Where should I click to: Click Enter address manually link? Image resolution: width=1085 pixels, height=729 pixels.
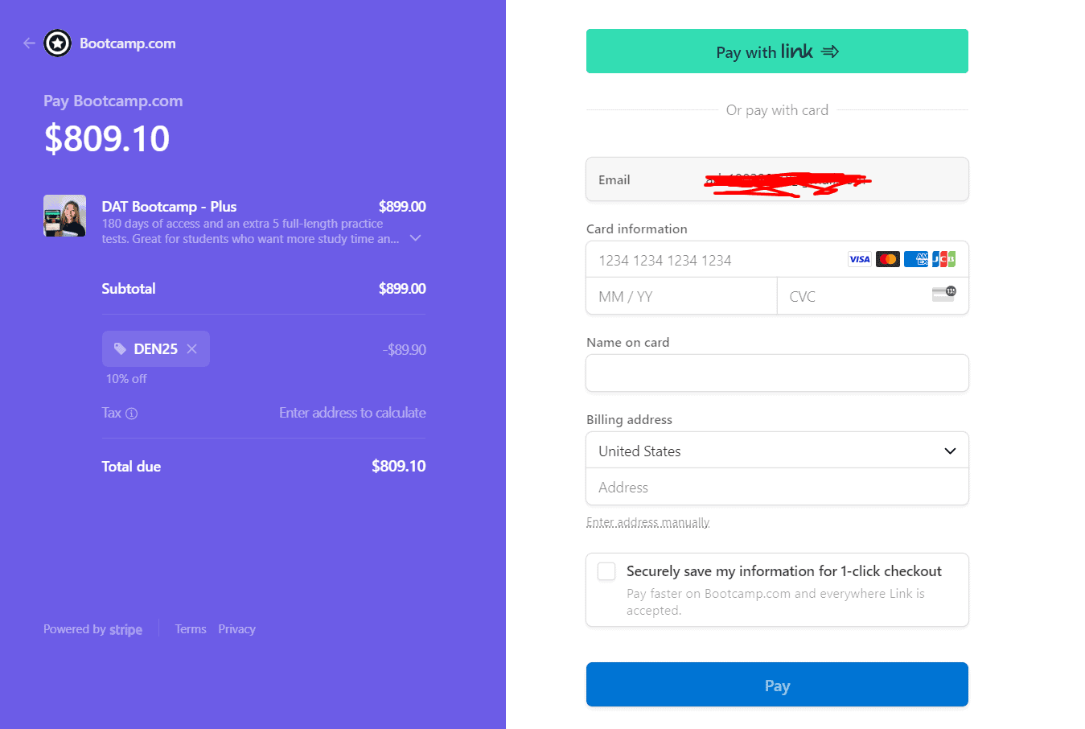647,523
